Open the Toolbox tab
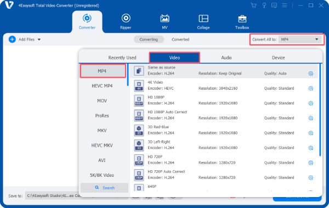The image size is (329, 208). 242,21
